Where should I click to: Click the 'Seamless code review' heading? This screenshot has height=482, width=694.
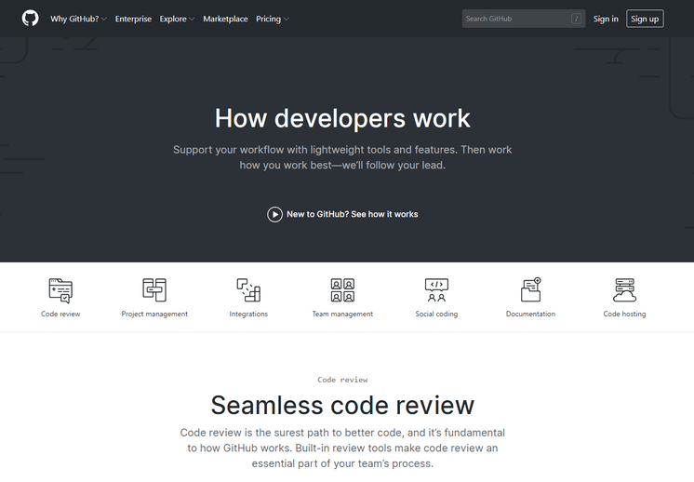tap(342, 405)
